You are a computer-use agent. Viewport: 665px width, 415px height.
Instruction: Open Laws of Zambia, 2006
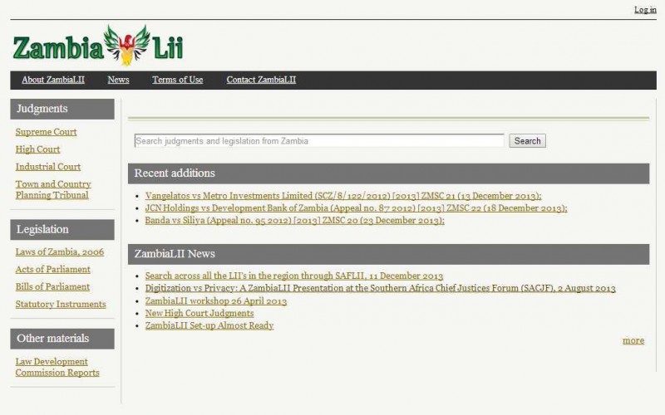click(59, 252)
